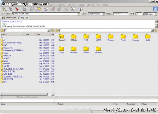The image size is (158, 114).
Task: Select the deskapps remote folder
Action: (x=74, y=50)
